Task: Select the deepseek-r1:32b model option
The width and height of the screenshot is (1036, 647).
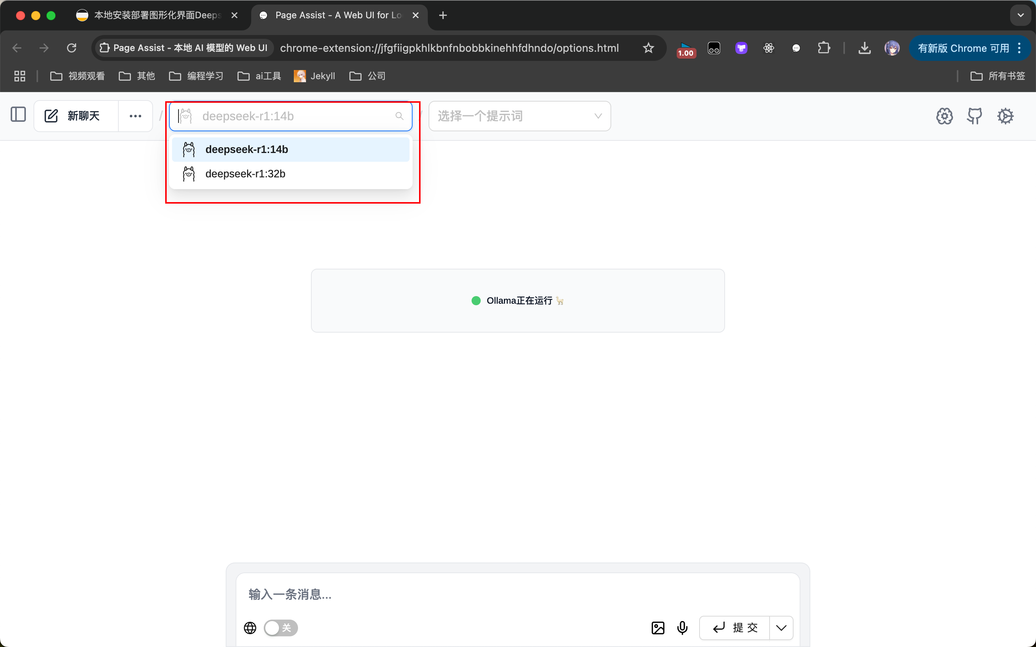Action: (290, 174)
